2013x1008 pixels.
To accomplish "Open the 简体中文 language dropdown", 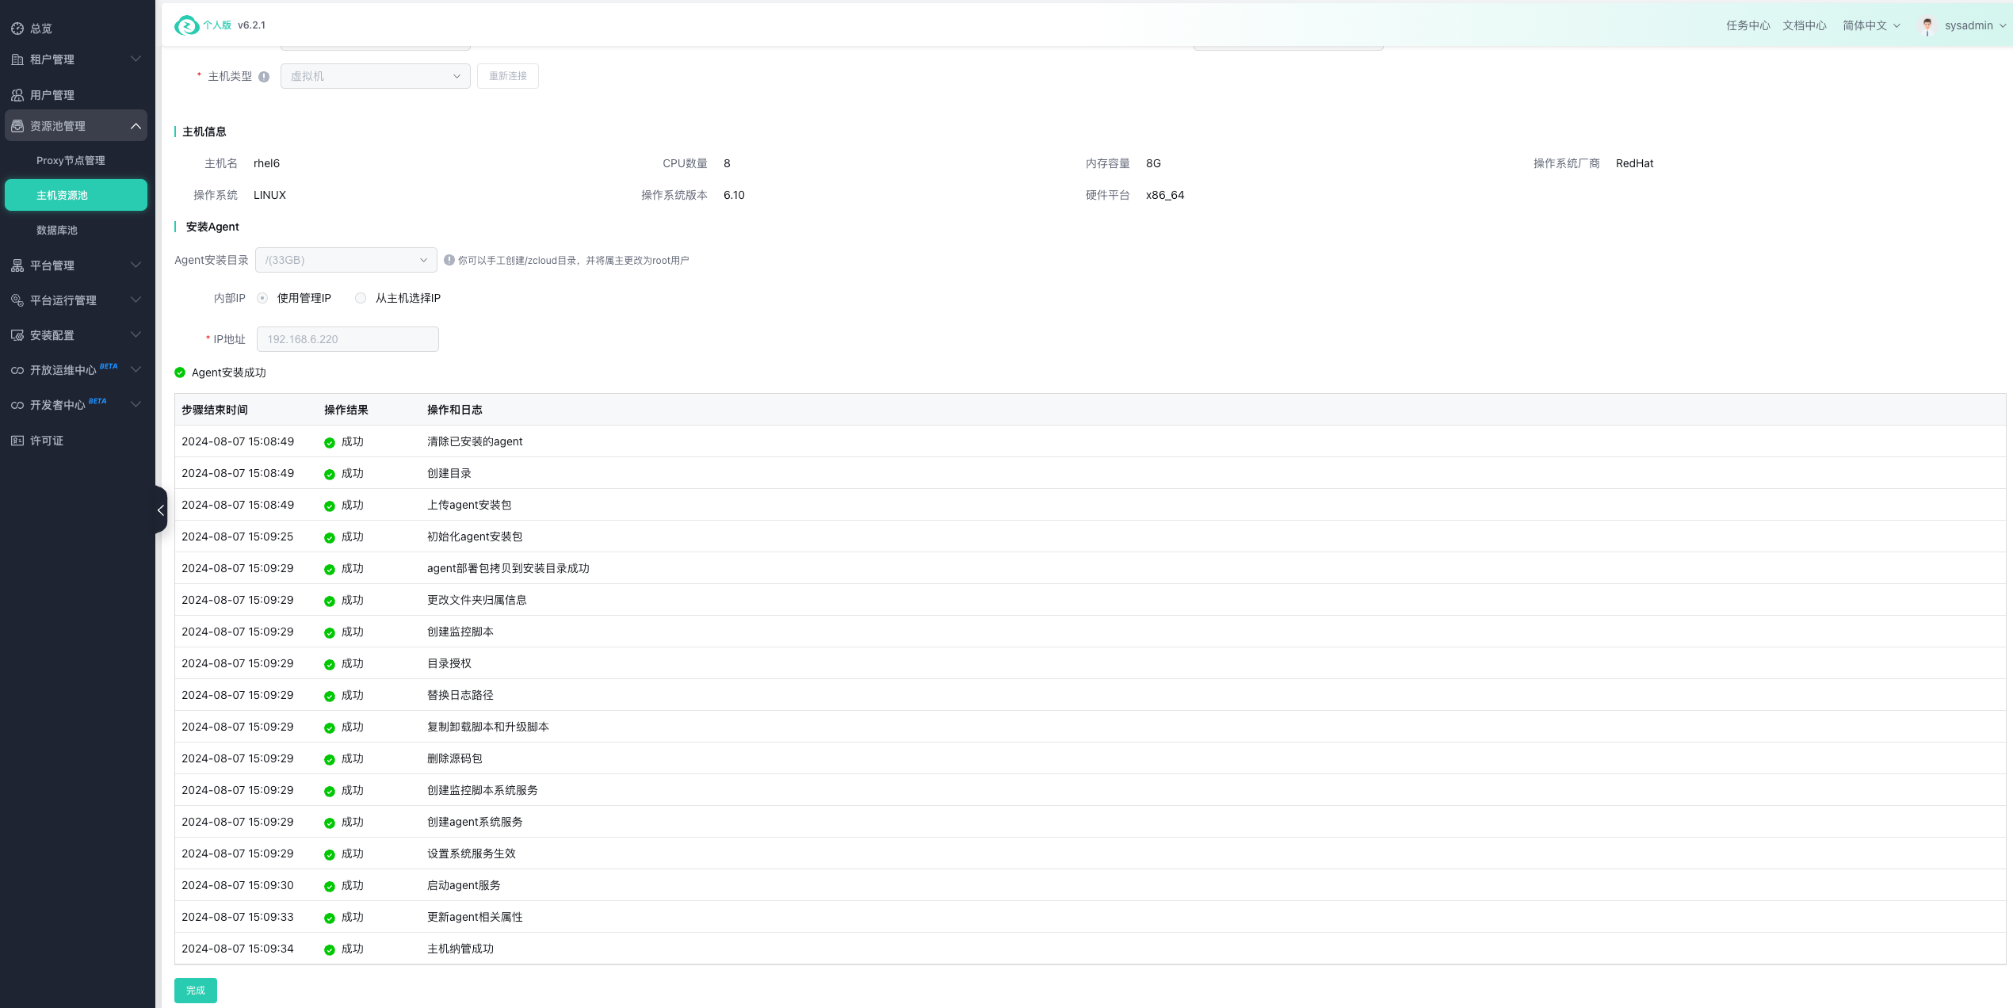I will [1870, 25].
